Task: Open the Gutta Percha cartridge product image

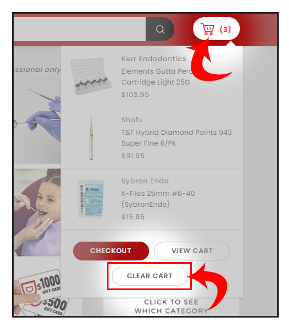Action: (x=91, y=77)
